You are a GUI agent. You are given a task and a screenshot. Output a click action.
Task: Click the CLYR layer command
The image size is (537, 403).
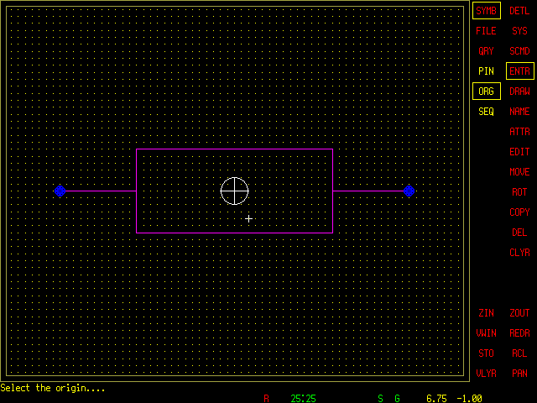(x=519, y=253)
